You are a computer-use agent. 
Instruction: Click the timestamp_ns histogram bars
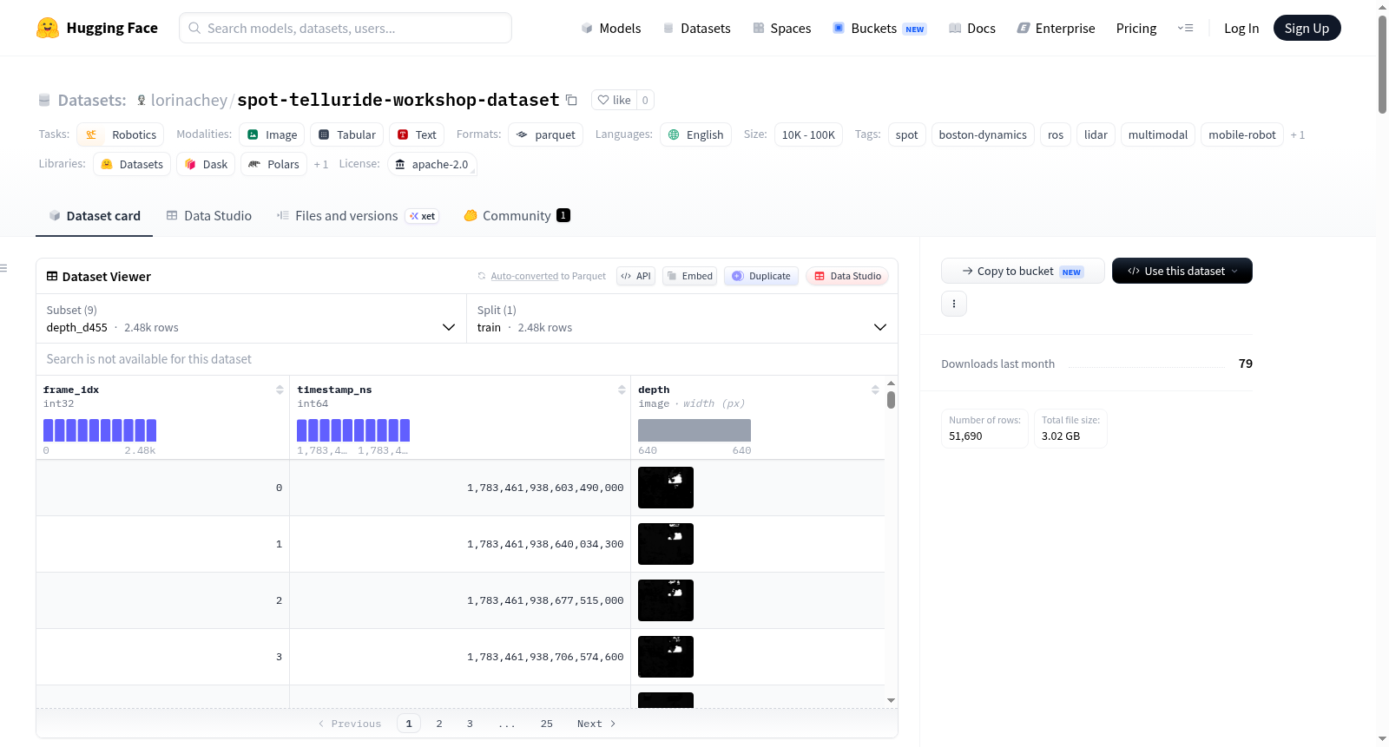point(353,430)
